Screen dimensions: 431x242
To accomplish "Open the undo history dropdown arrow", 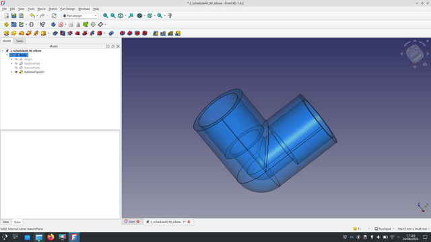I will click(37, 15).
